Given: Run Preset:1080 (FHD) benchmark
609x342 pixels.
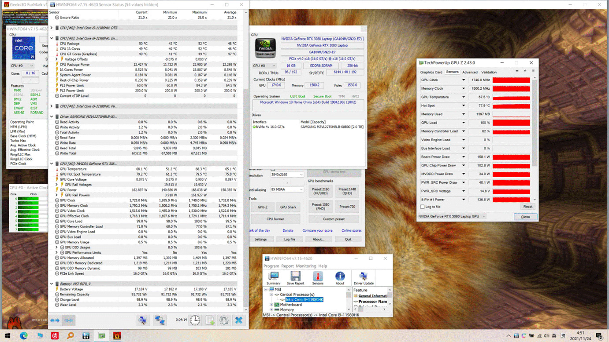Looking at the screenshot, I should (320, 207).
